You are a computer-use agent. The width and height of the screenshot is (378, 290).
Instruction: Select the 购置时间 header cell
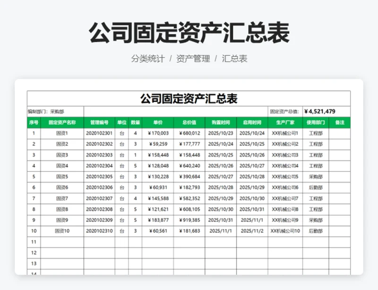[x=221, y=123]
